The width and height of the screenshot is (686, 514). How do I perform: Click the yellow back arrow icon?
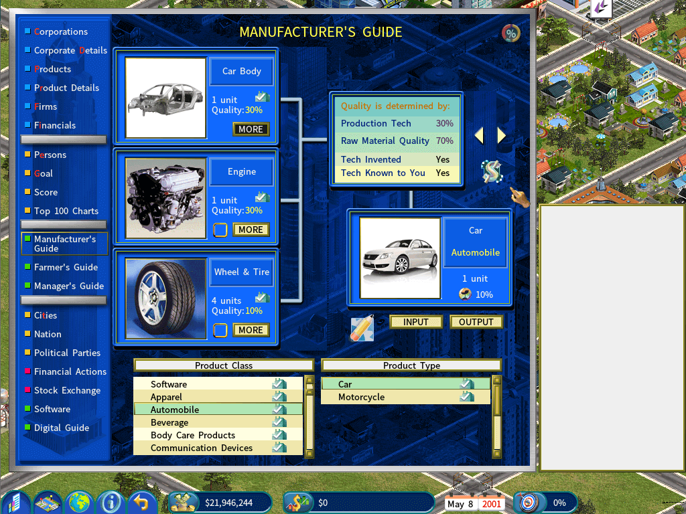click(x=142, y=502)
